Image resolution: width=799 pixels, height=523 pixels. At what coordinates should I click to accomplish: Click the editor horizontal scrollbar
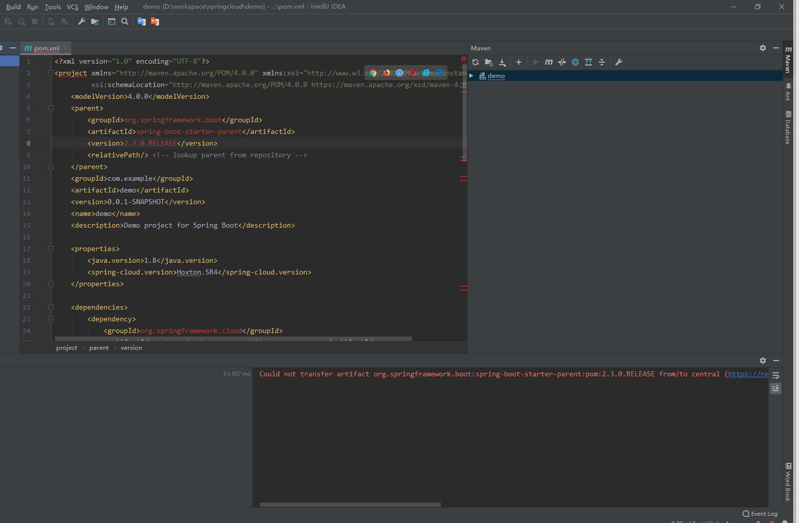pos(233,339)
